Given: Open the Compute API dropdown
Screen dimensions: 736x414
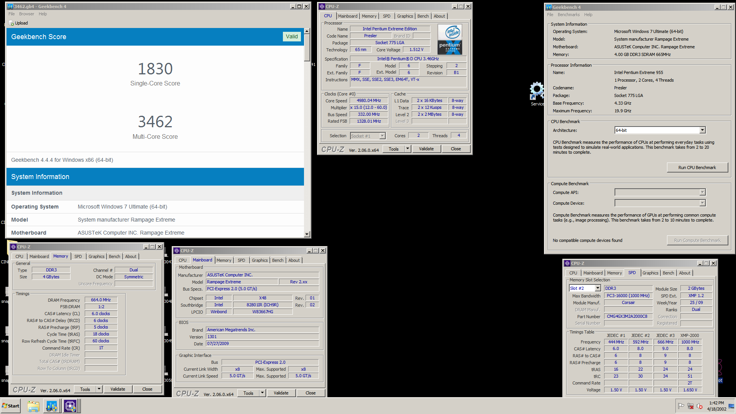Looking at the screenshot, I should 702,192.
